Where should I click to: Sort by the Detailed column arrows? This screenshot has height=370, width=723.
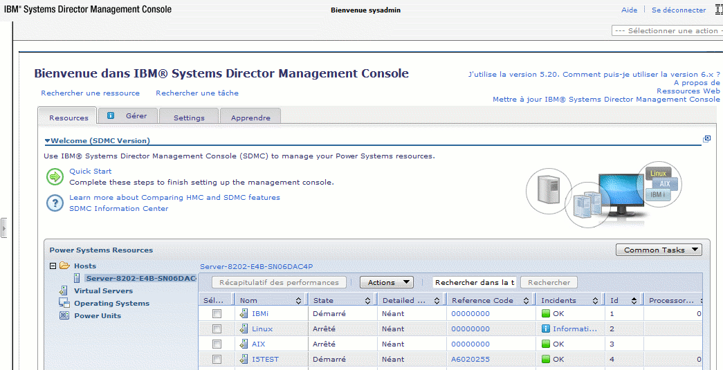[x=437, y=301]
